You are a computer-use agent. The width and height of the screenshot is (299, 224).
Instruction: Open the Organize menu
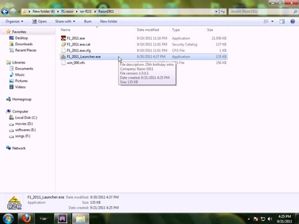point(14,21)
